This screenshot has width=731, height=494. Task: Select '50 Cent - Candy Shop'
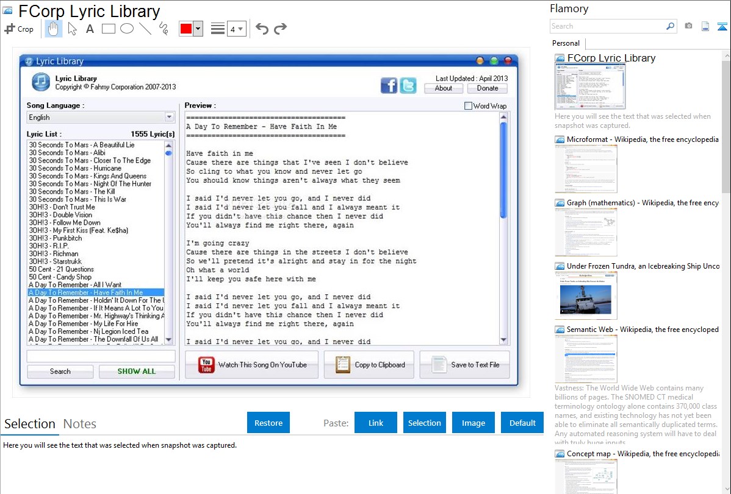60,277
